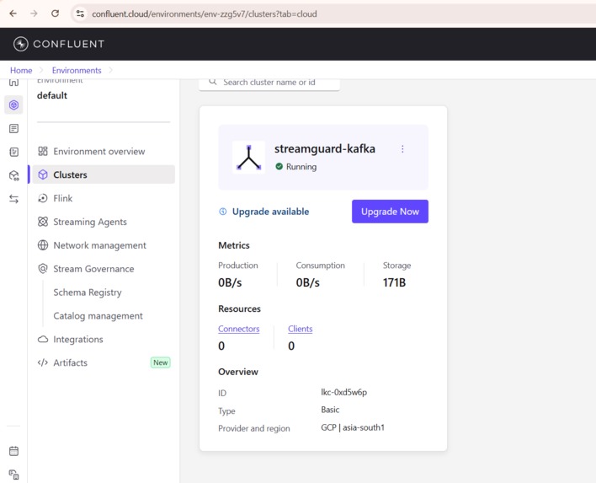The height and width of the screenshot is (483, 596).
Task: Click the Artifacts code-brackets icon
Action: pos(43,362)
